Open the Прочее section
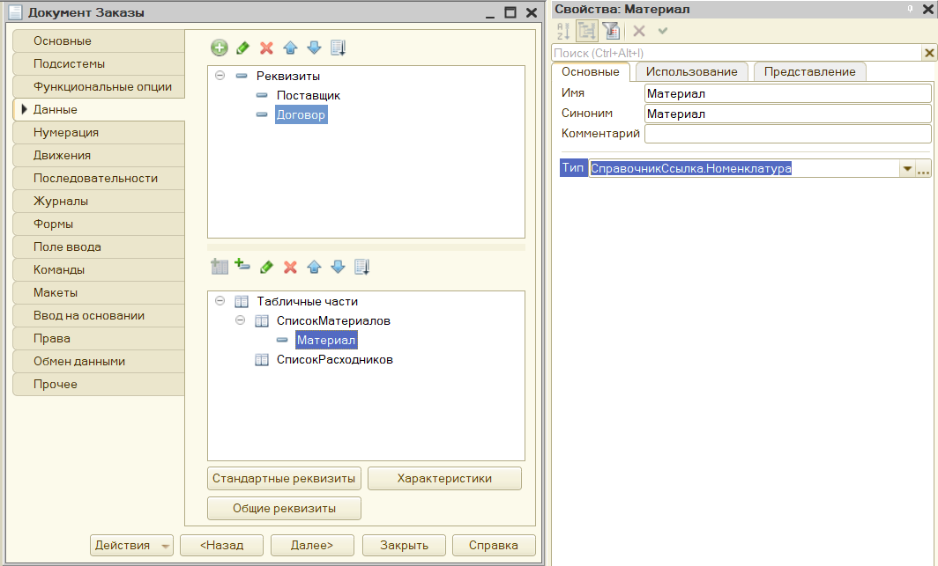Screen dimensions: 938x566 (x=99, y=385)
